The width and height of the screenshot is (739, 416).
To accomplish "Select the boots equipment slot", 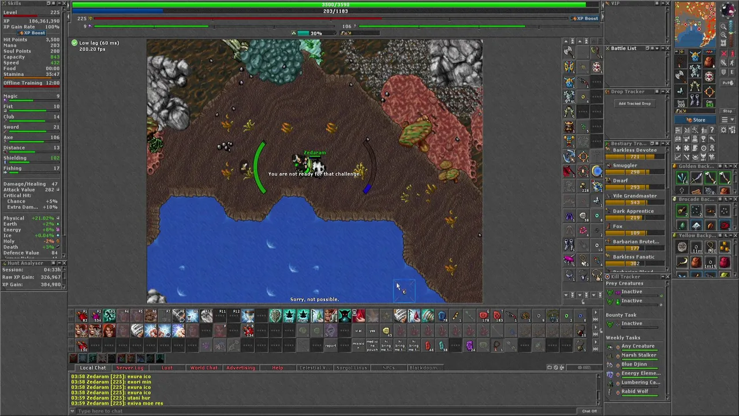I will pyautogui.click(x=695, y=99).
